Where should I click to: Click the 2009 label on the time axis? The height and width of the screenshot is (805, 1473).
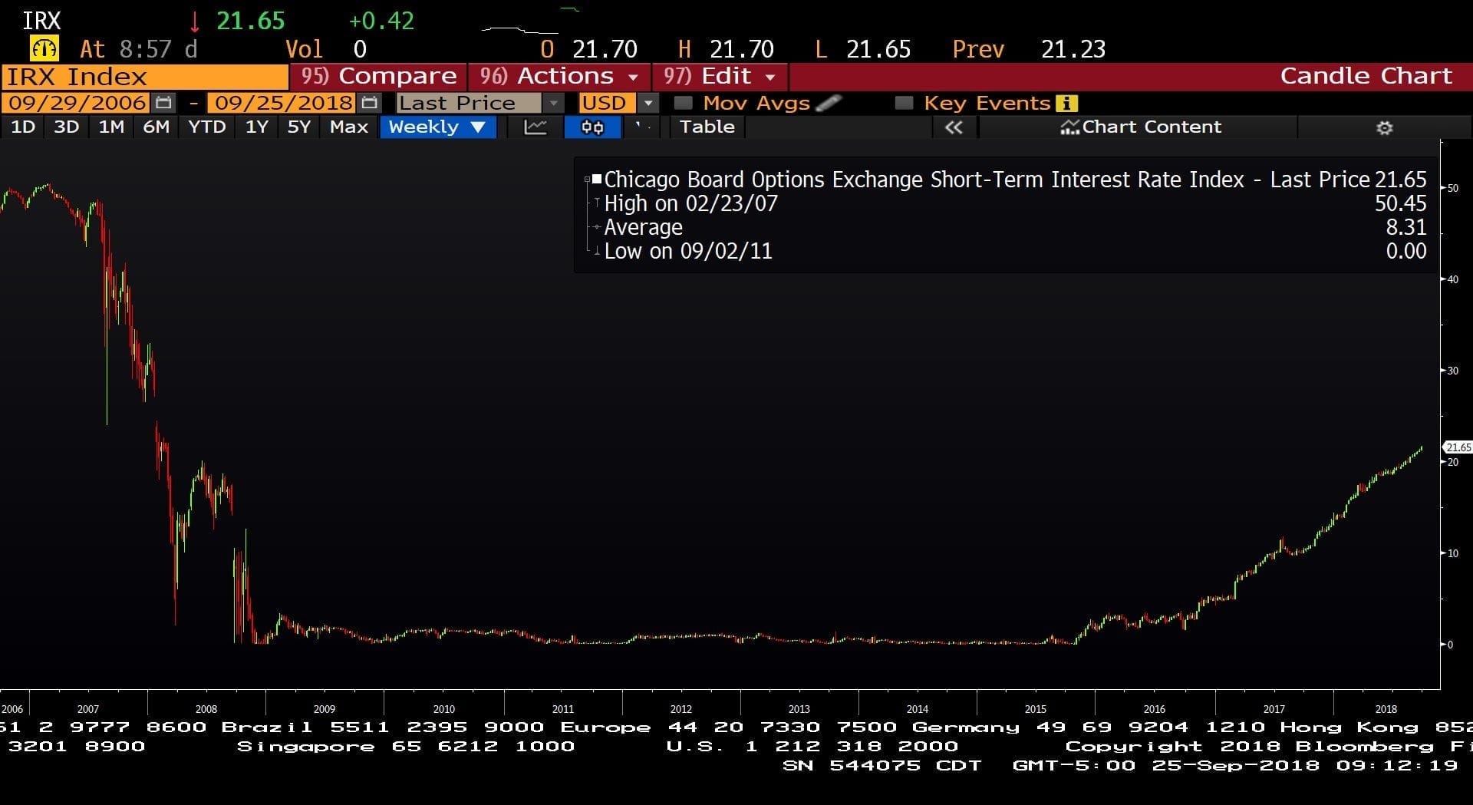(x=325, y=709)
